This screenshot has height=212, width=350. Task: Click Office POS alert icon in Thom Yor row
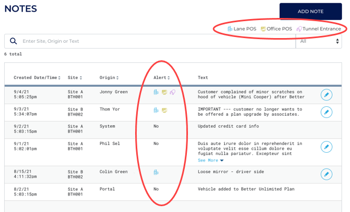coord(164,110)
